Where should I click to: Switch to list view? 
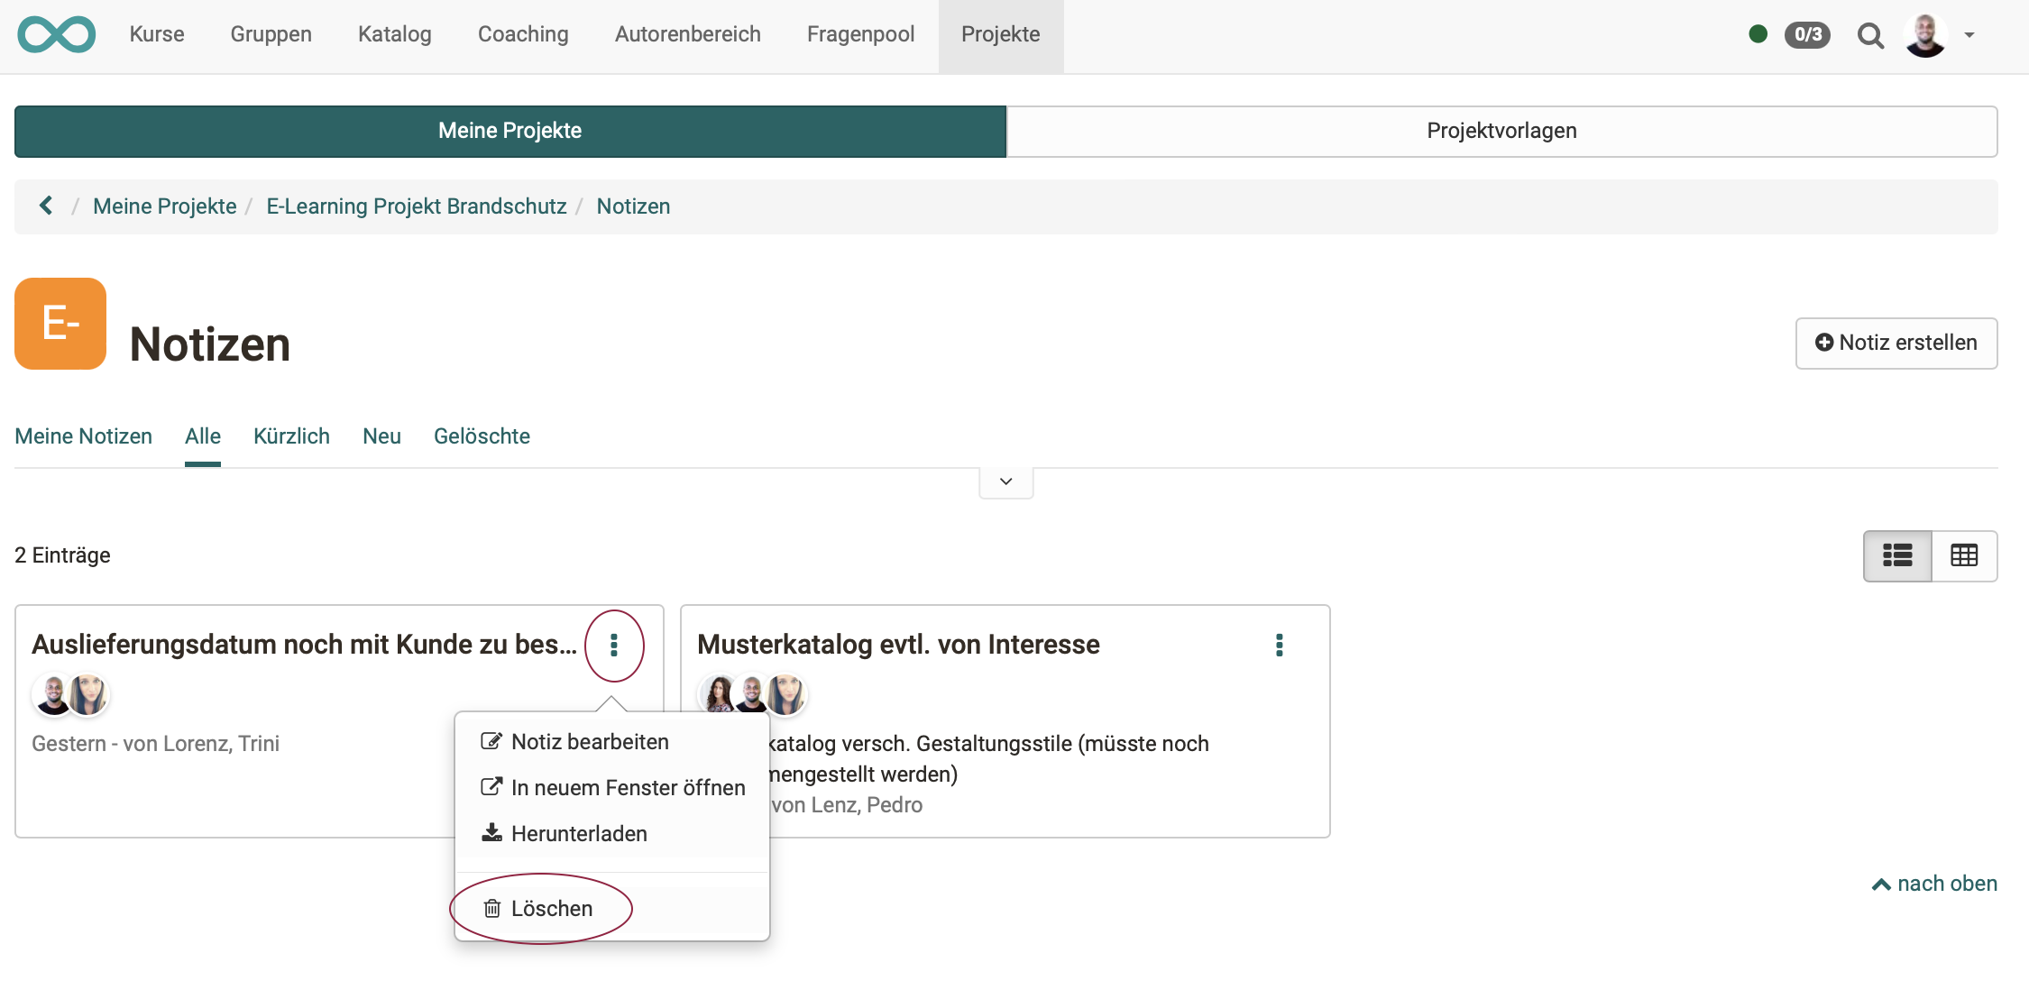[1897, 556]
